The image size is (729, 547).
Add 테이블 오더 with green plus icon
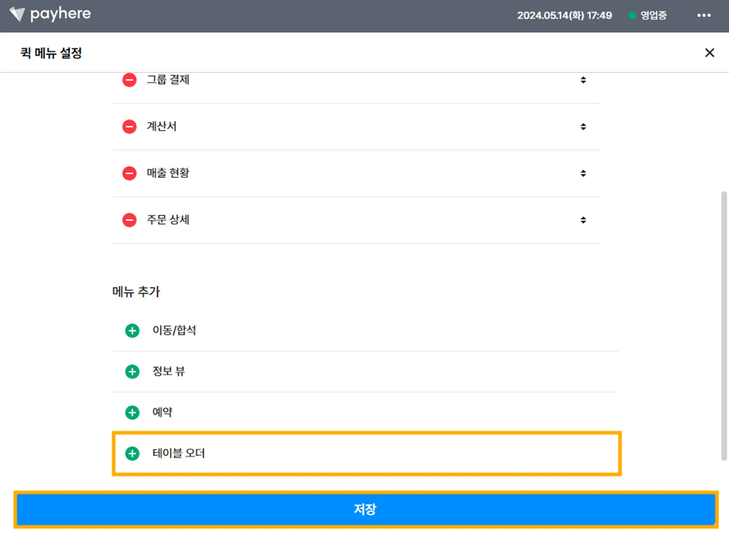132,453
